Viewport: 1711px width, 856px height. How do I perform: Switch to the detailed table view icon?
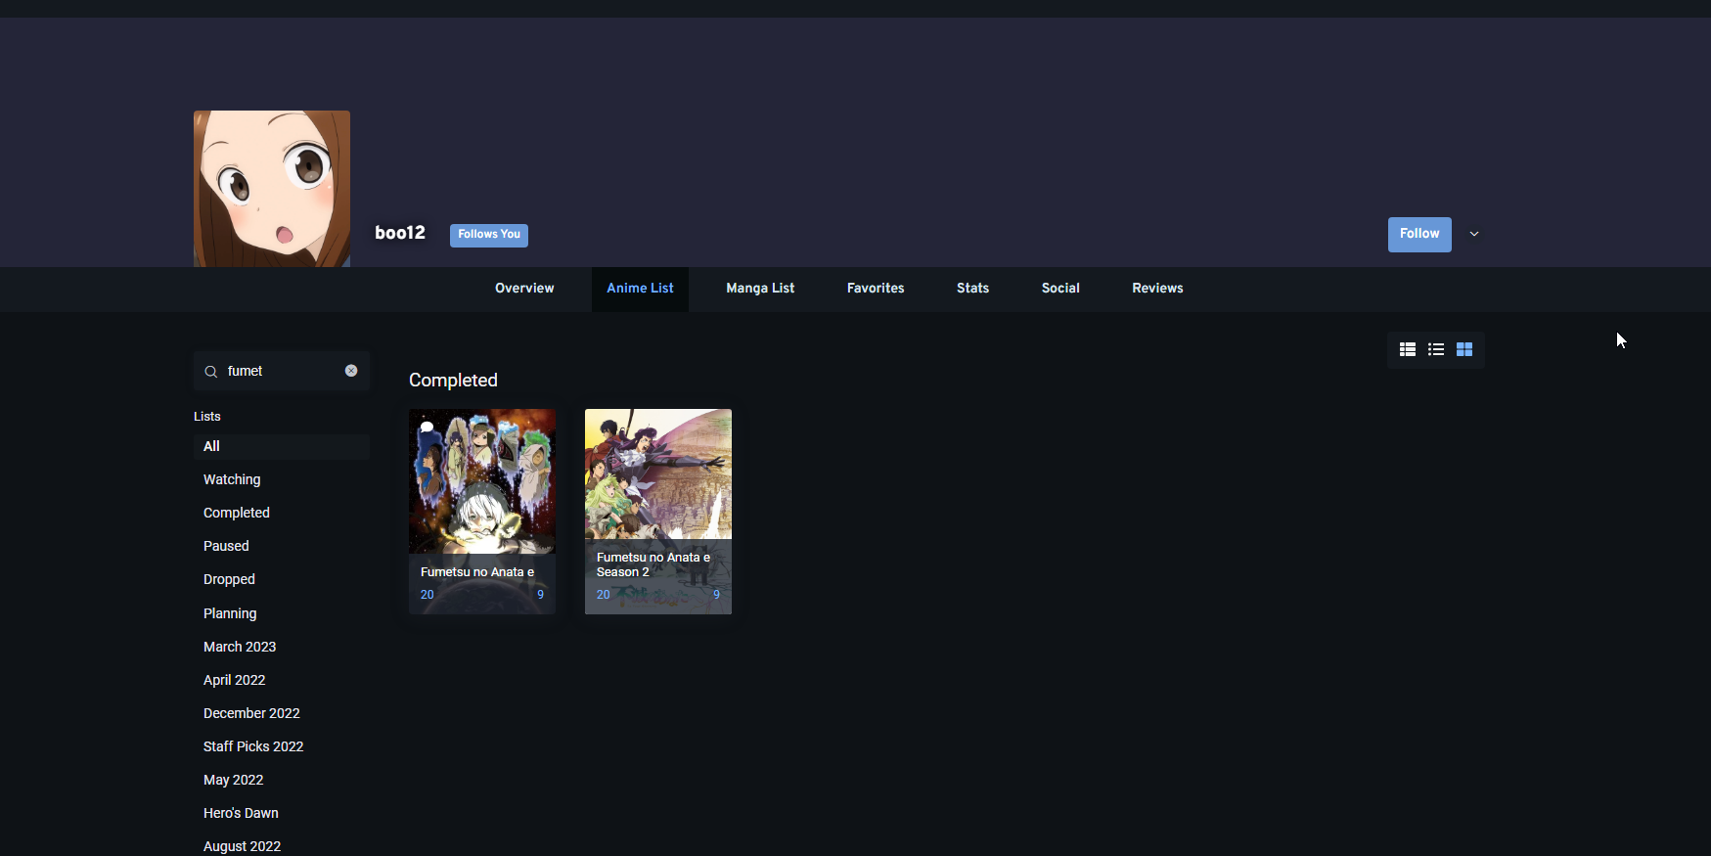[x=1407, y=349]
